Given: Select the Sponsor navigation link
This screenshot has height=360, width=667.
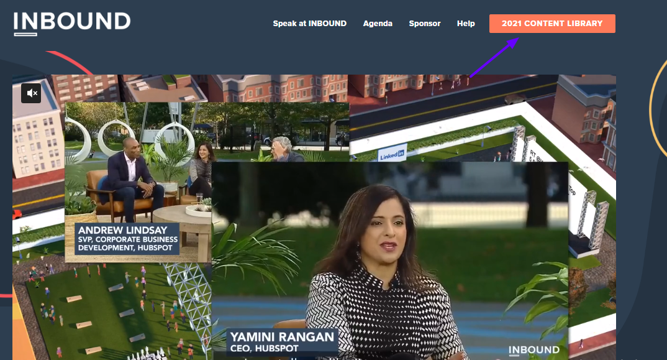Looking at the screenshot, I should click(425, 24).
